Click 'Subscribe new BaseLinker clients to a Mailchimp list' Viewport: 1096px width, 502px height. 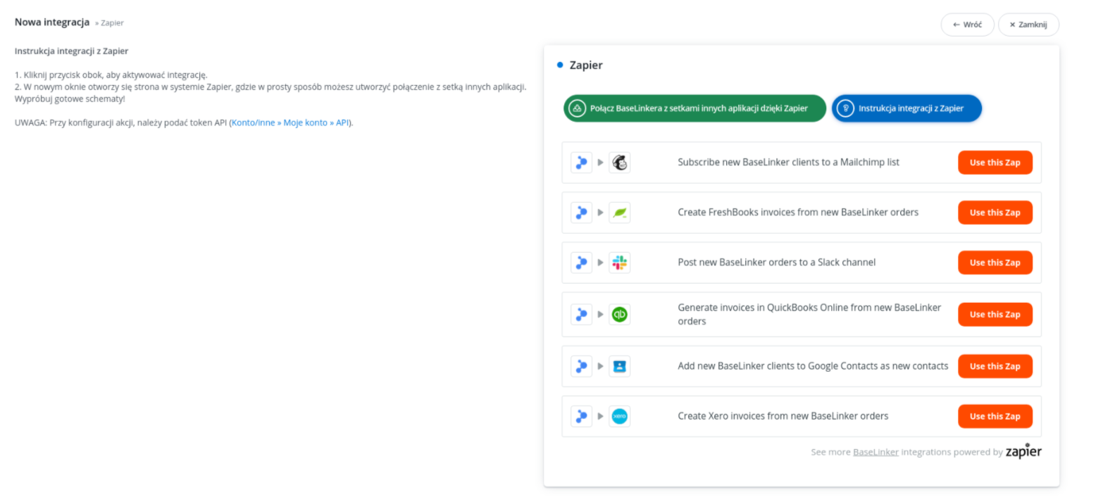788,162
